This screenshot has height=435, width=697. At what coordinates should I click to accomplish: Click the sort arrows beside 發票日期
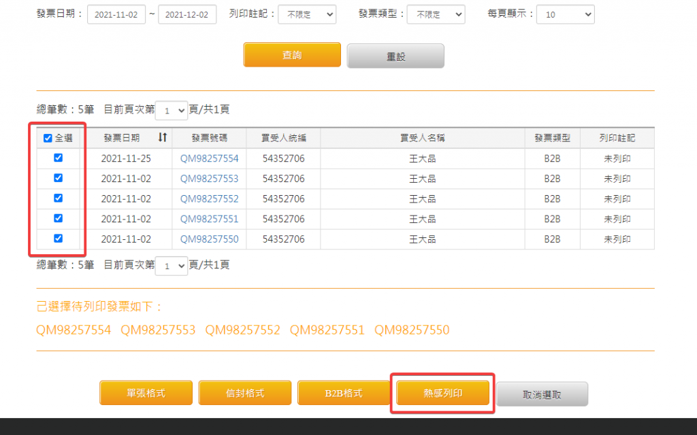tap(162, 138)
